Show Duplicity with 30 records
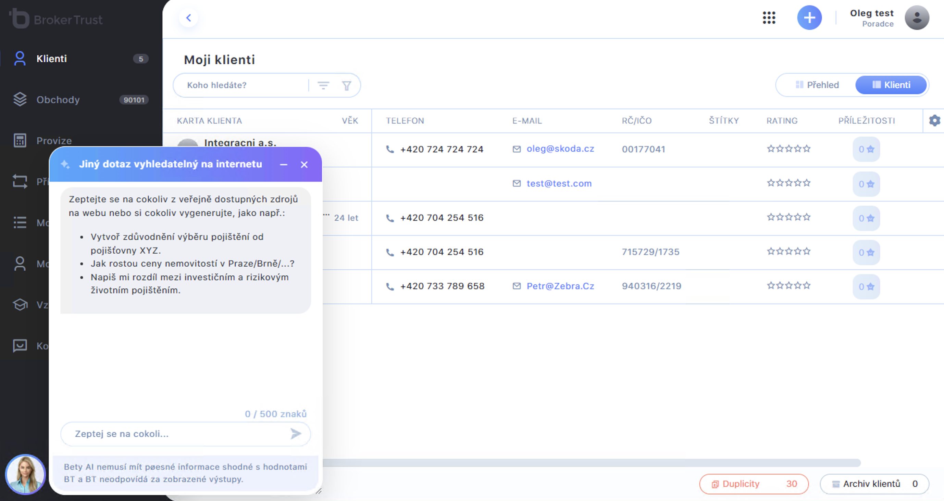 pos(754,484)
